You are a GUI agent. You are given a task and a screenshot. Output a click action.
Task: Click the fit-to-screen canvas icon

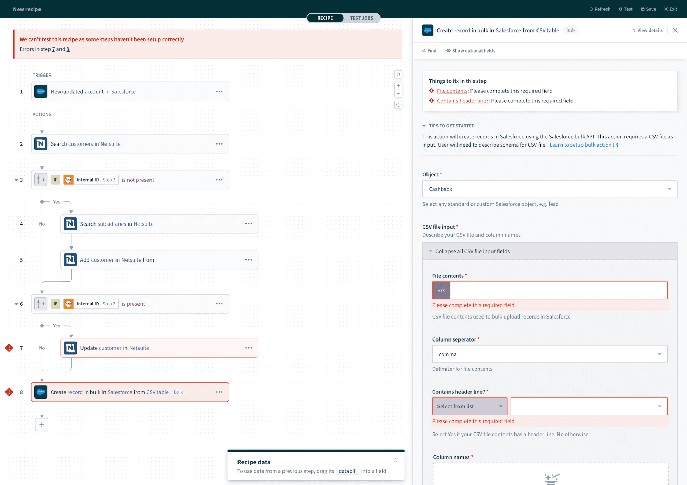(398, 105)
